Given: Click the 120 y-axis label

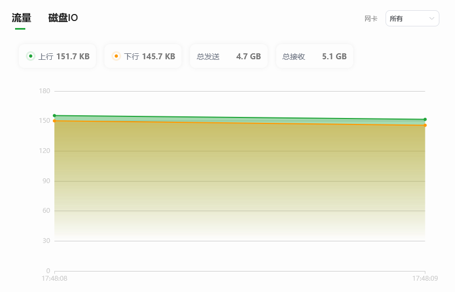Looking at the screenshot, I should [x=45, y=151].
